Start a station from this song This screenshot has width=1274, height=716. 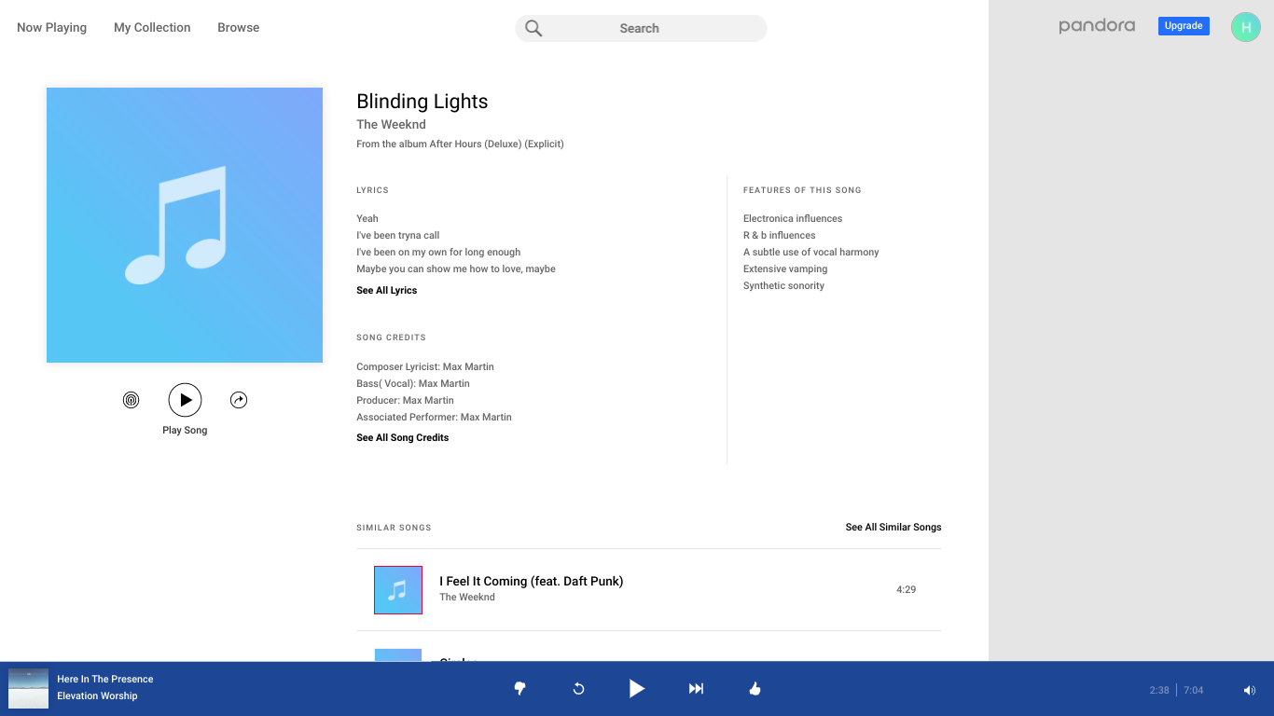[131, 399]
